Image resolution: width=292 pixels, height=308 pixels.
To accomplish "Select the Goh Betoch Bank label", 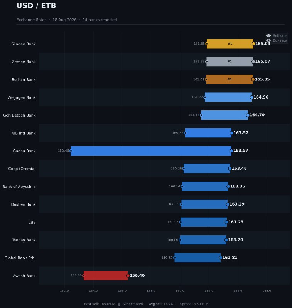I will 20,115.
